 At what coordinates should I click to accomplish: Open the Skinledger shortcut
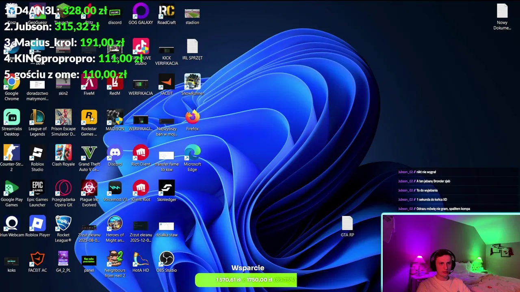pyautogui.click(x=167, y=191)
